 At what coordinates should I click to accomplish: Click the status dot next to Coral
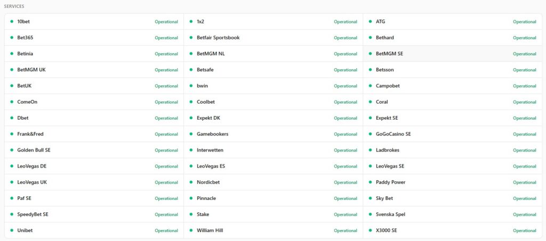point(370,102)
